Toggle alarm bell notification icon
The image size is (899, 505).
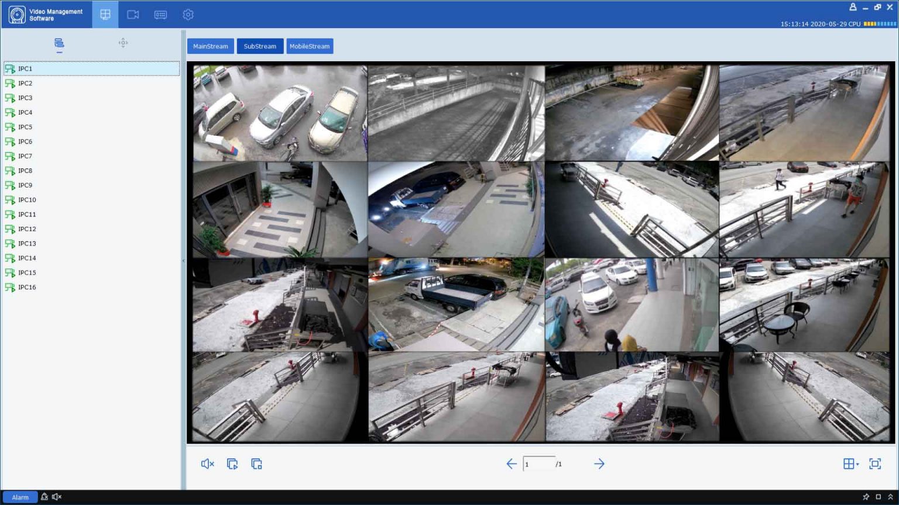coord(44,497)
